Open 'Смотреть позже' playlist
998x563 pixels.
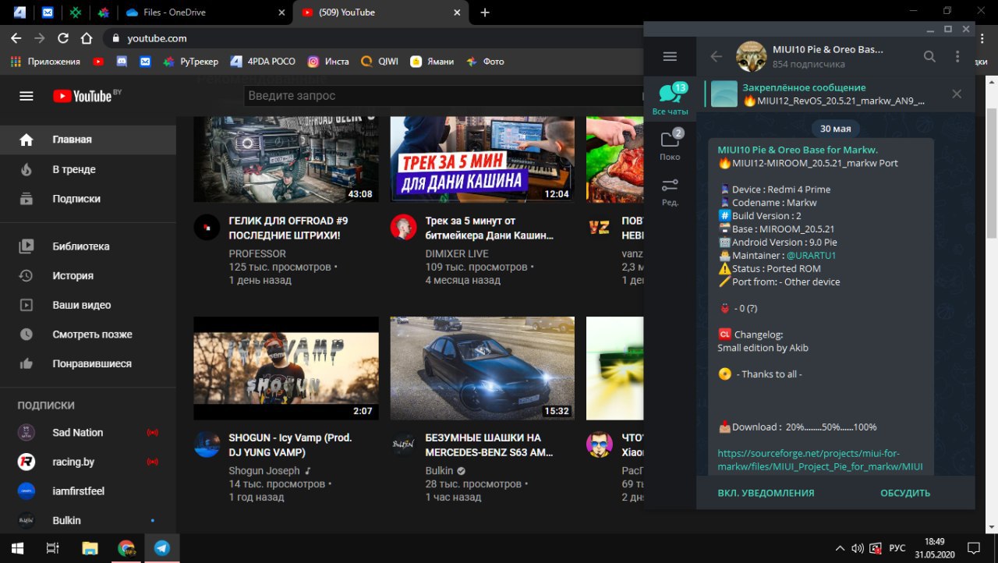point(87,335)
